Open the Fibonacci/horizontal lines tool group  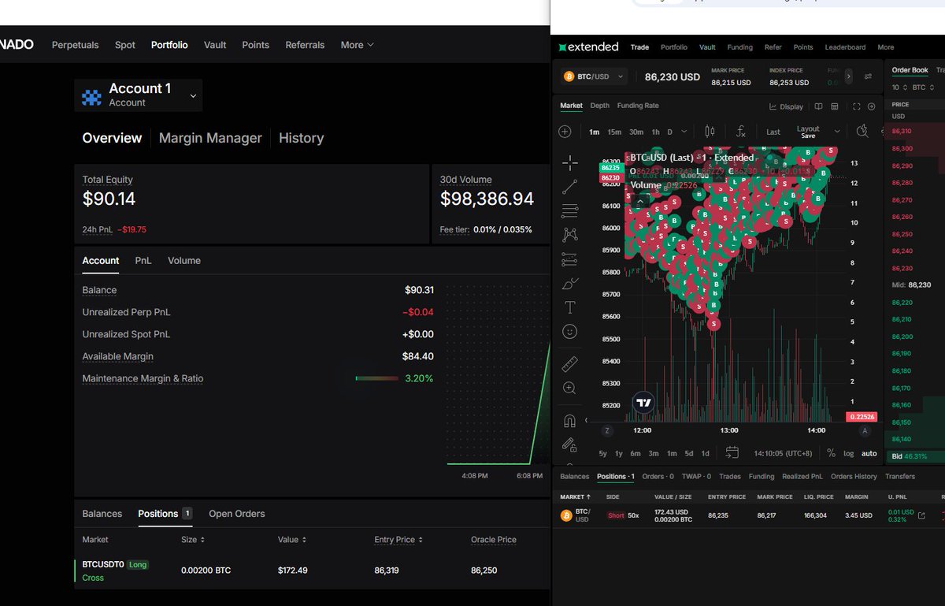[x=570, y=210]
